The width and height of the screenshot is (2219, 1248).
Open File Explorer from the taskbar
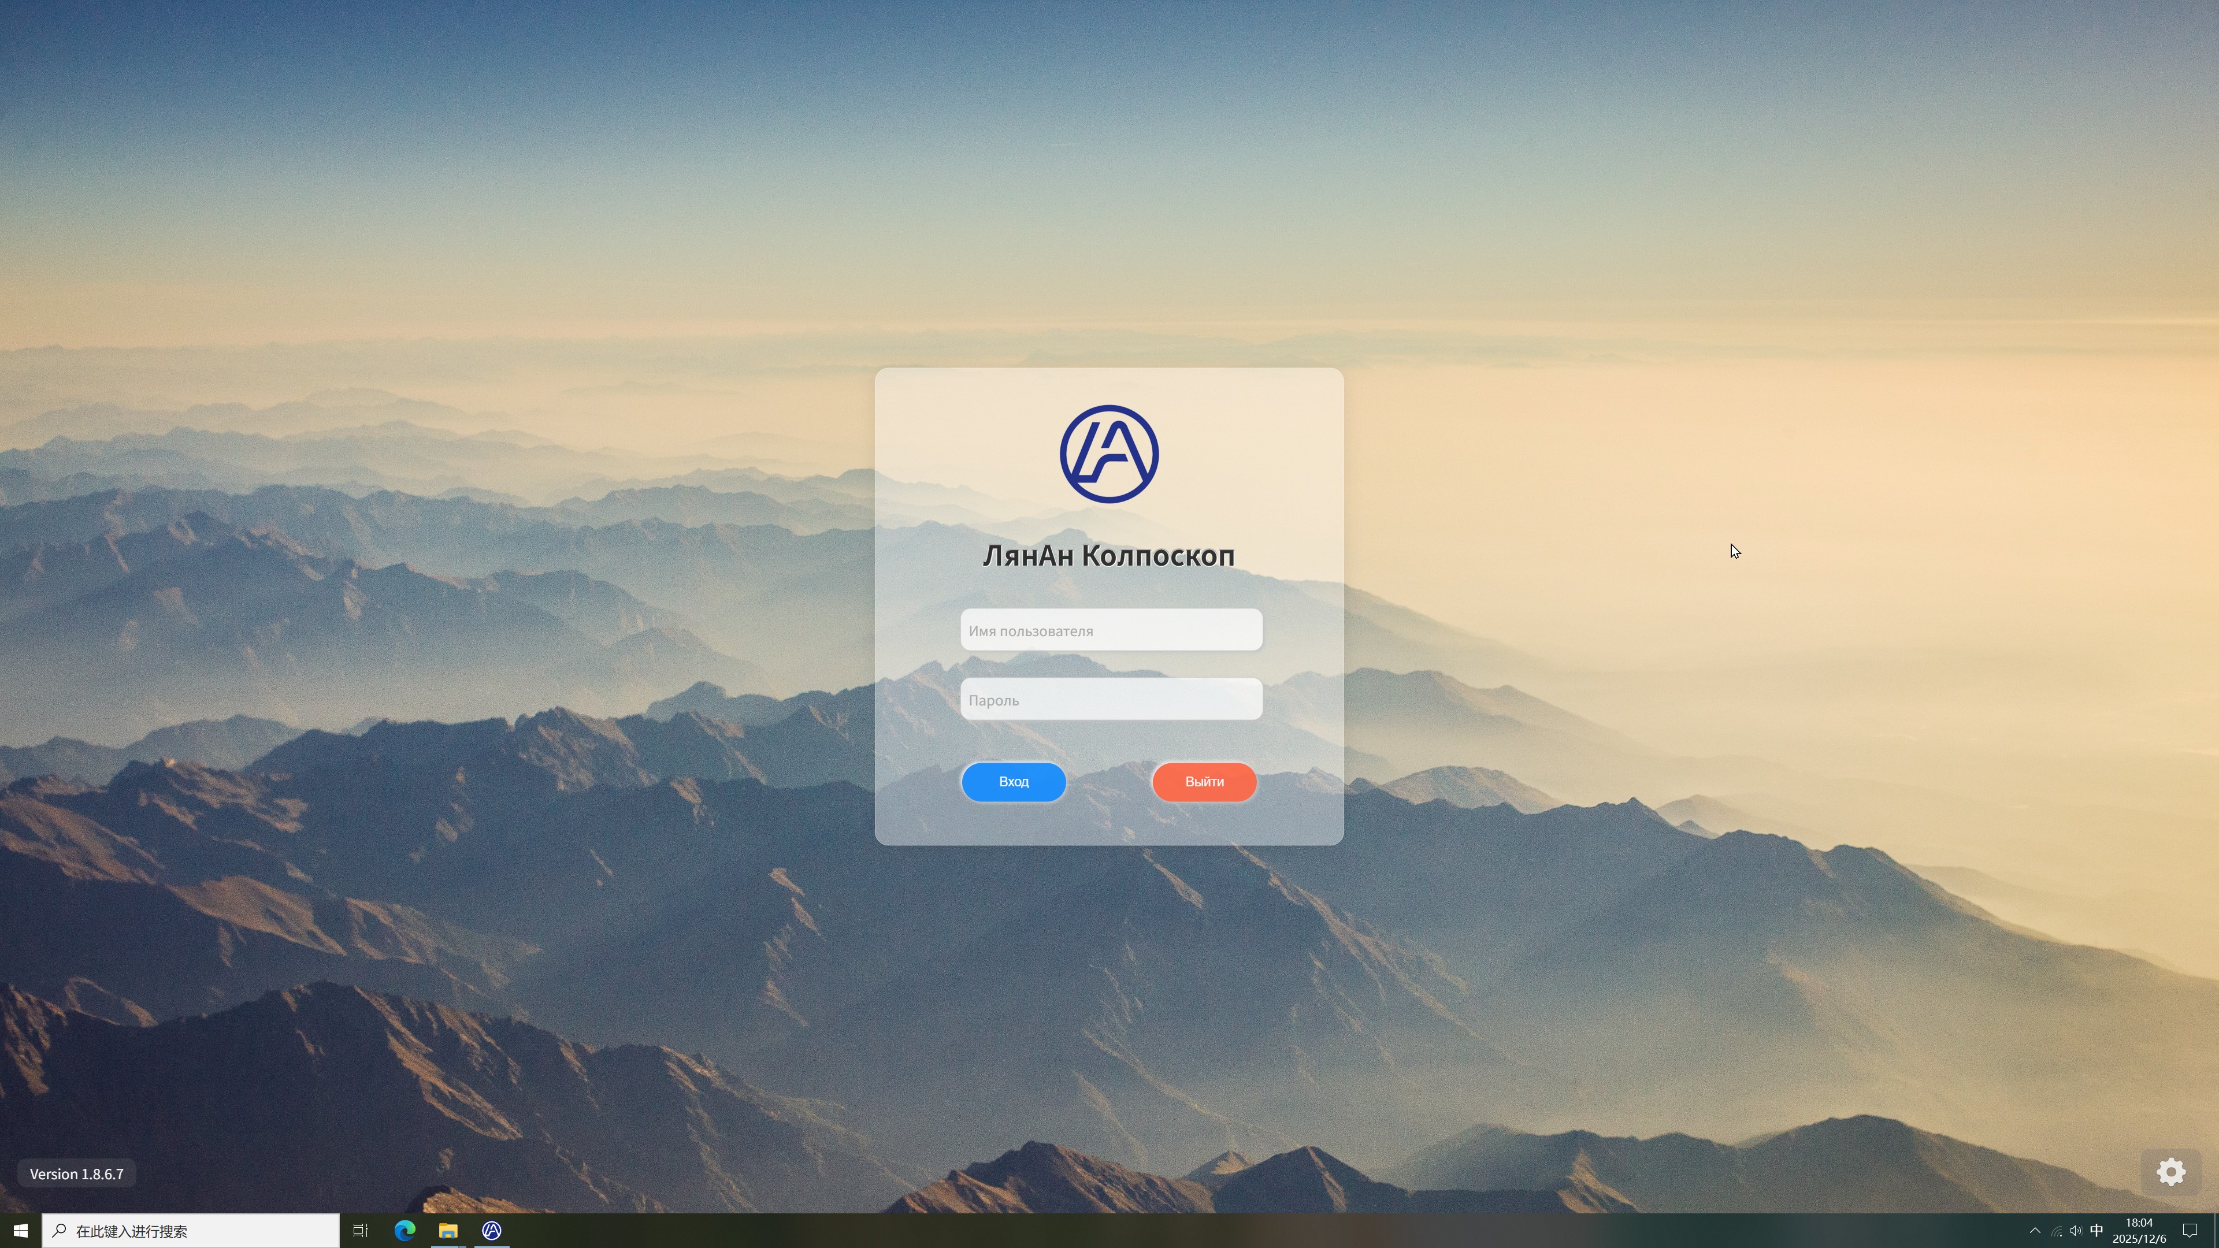pyautogui.click(x=448, y=1231)
